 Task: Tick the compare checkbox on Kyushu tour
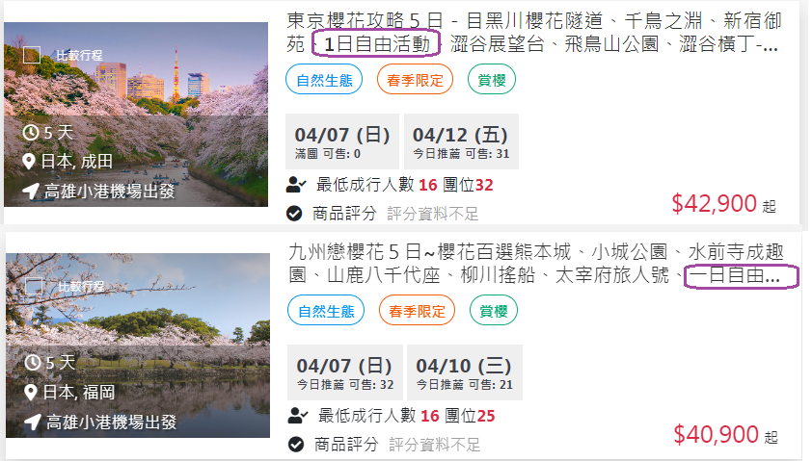[34, 286]
